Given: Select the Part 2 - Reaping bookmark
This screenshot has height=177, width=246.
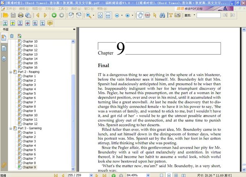Looking at the screenshot, I should point(29,72).
